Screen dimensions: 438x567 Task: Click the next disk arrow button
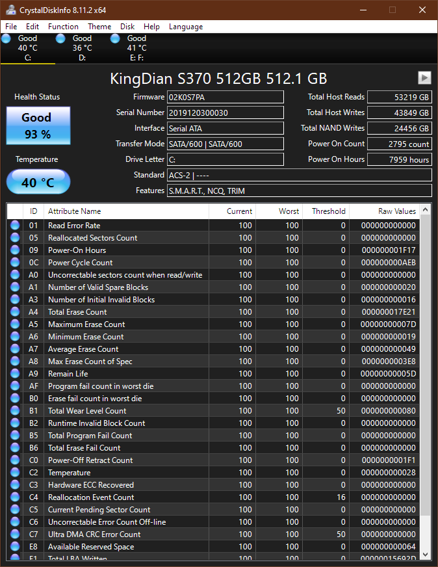[x=424, y=77]
